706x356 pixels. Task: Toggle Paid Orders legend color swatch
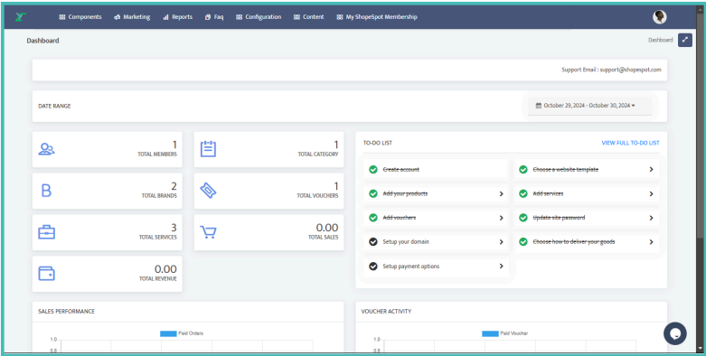(168, 334)
